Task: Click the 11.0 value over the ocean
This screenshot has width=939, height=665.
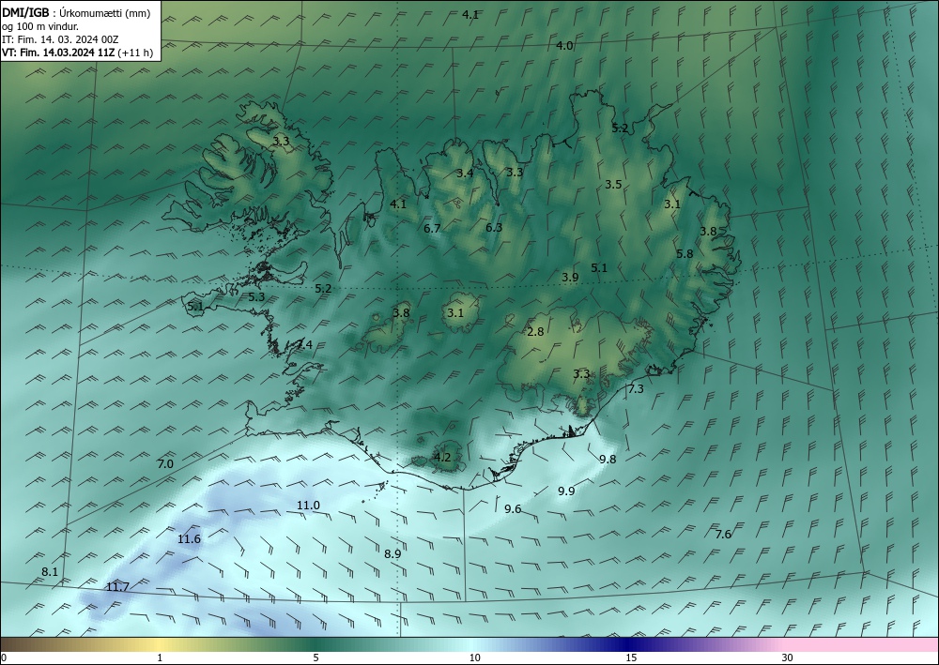Action: click(308, 506)
